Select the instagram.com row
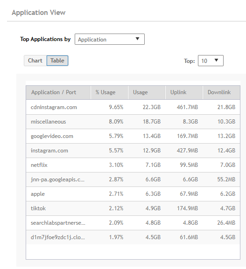The image size is (246, 269). coord(133,151)
